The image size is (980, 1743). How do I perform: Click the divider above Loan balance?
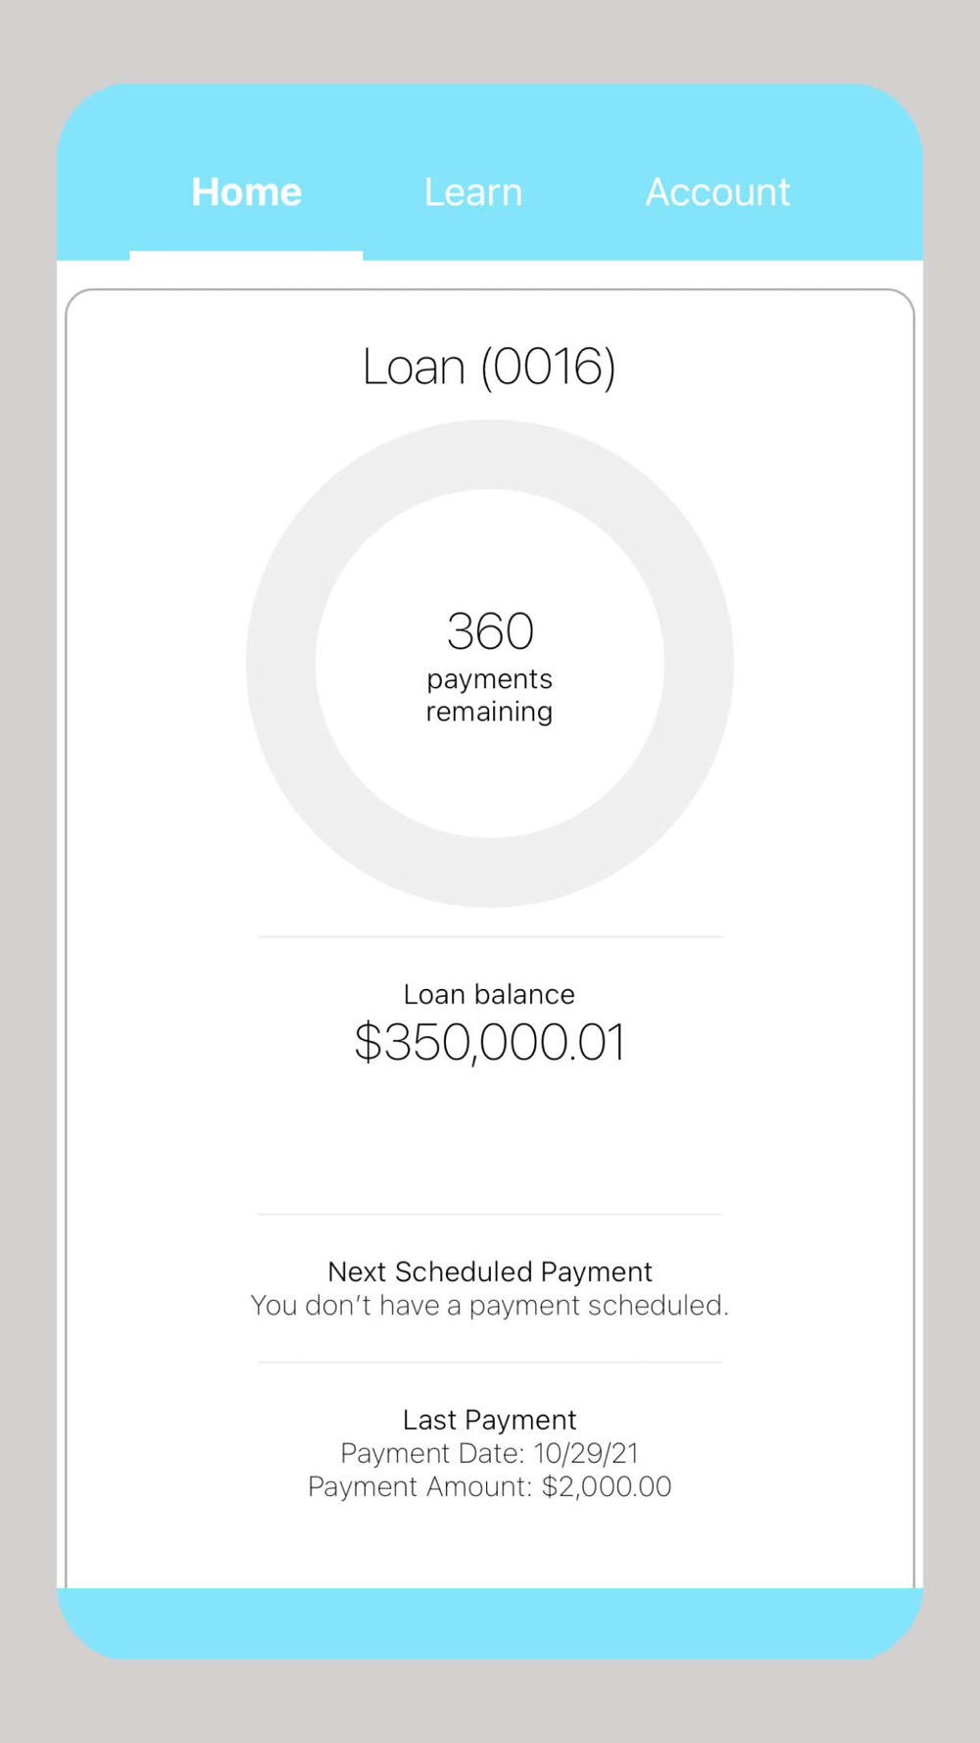(490, 937)
